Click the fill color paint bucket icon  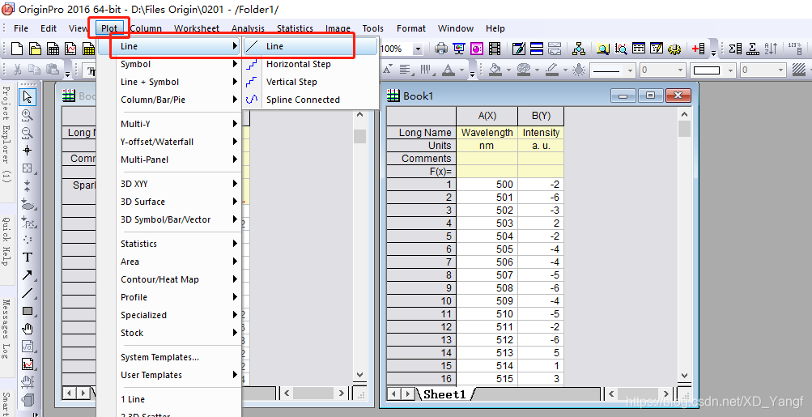(x=495, y=70)
